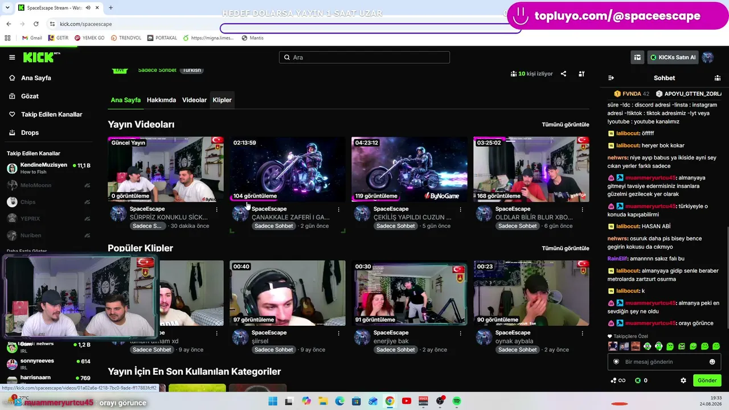Go back in browser history

point(9,24)
